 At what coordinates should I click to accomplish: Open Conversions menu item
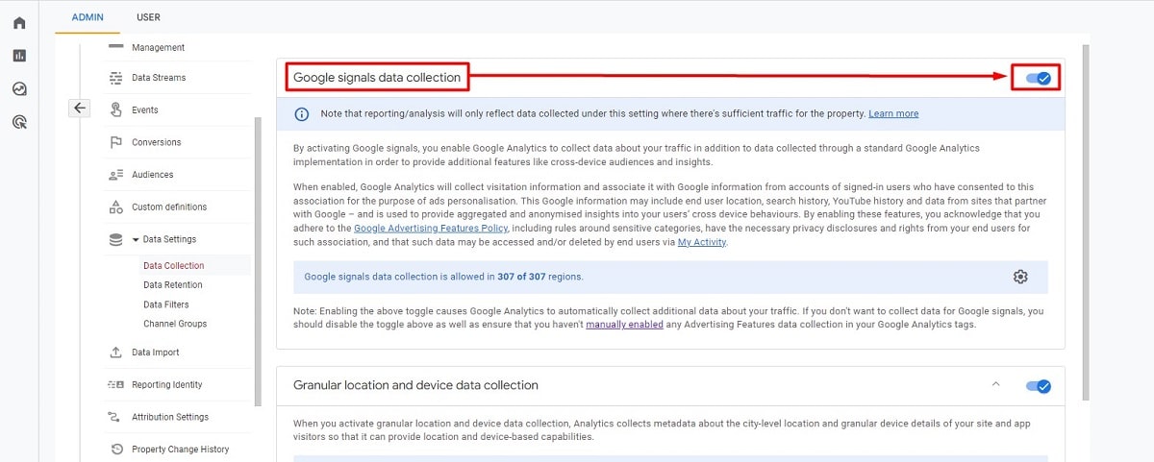pyautogui.click(x=157, y=142)
